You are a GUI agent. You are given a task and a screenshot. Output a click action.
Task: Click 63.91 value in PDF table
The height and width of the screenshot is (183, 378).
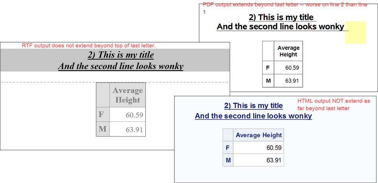tap(292, 81)
